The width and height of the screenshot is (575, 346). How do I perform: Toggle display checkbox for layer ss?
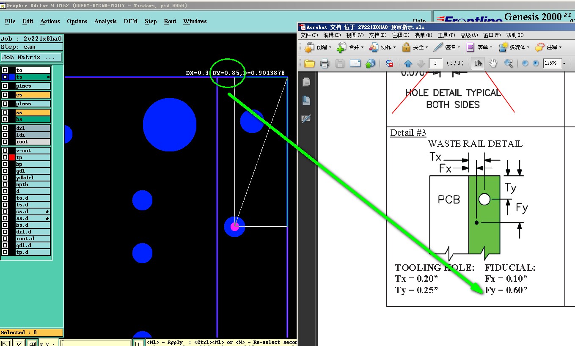click(5, 113)
